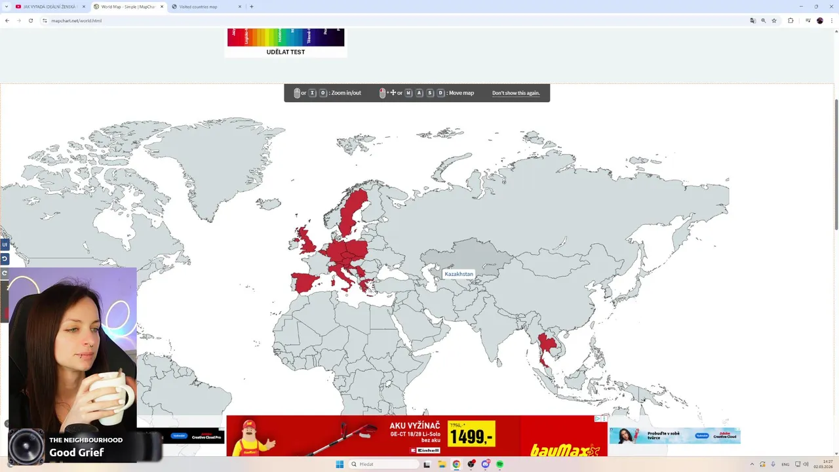
Task: Close the Visited countries map tab
Action: click(239, 7)
